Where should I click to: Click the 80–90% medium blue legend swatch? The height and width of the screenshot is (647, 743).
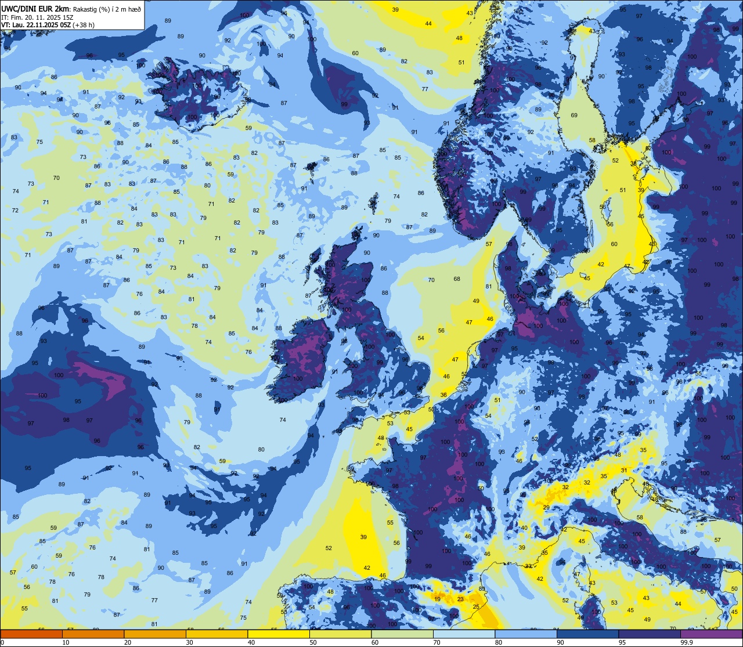[525, 634]
